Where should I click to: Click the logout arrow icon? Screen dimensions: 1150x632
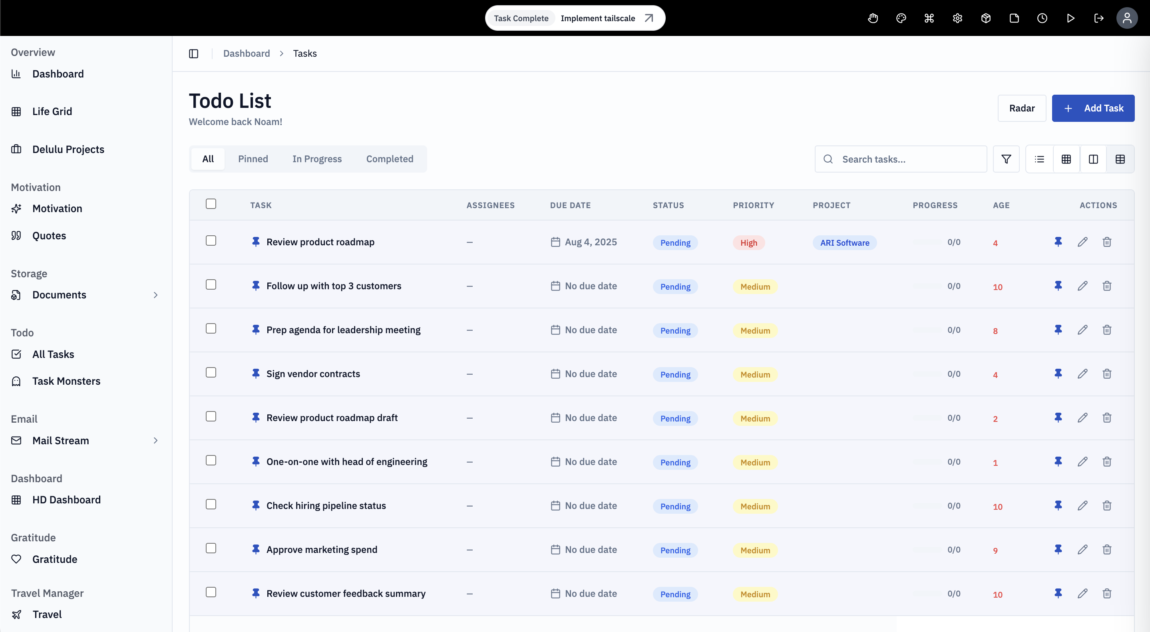point(1099,18)
